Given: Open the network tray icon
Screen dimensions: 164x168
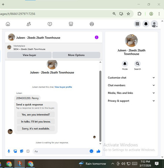Looking at the screenshot, I should [x=129, y=164].
